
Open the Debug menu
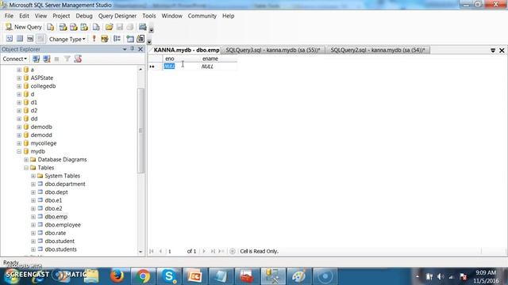pyautogui.click(x=84, y=16)
